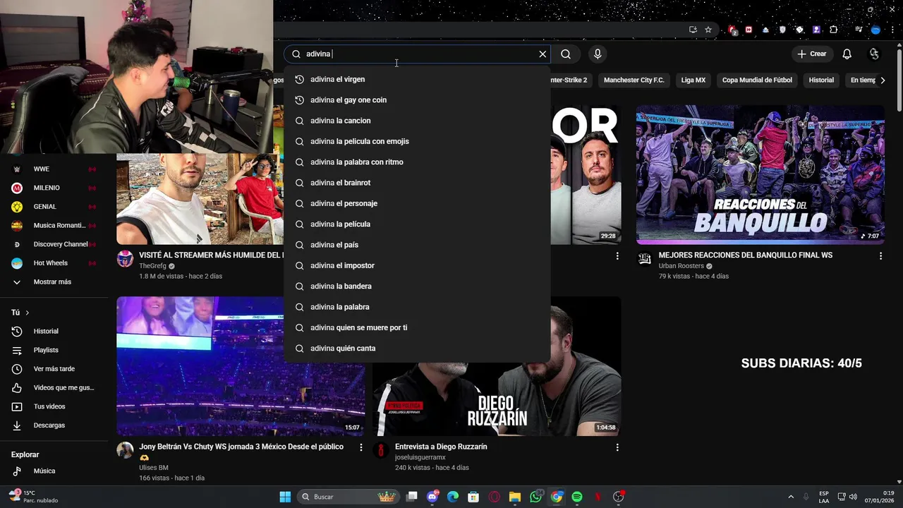Image resolution: width=903 pixels, height=508 pixels.
Task: Select suggestion 'adivina el brainrot'
Action: coord(417,183)
